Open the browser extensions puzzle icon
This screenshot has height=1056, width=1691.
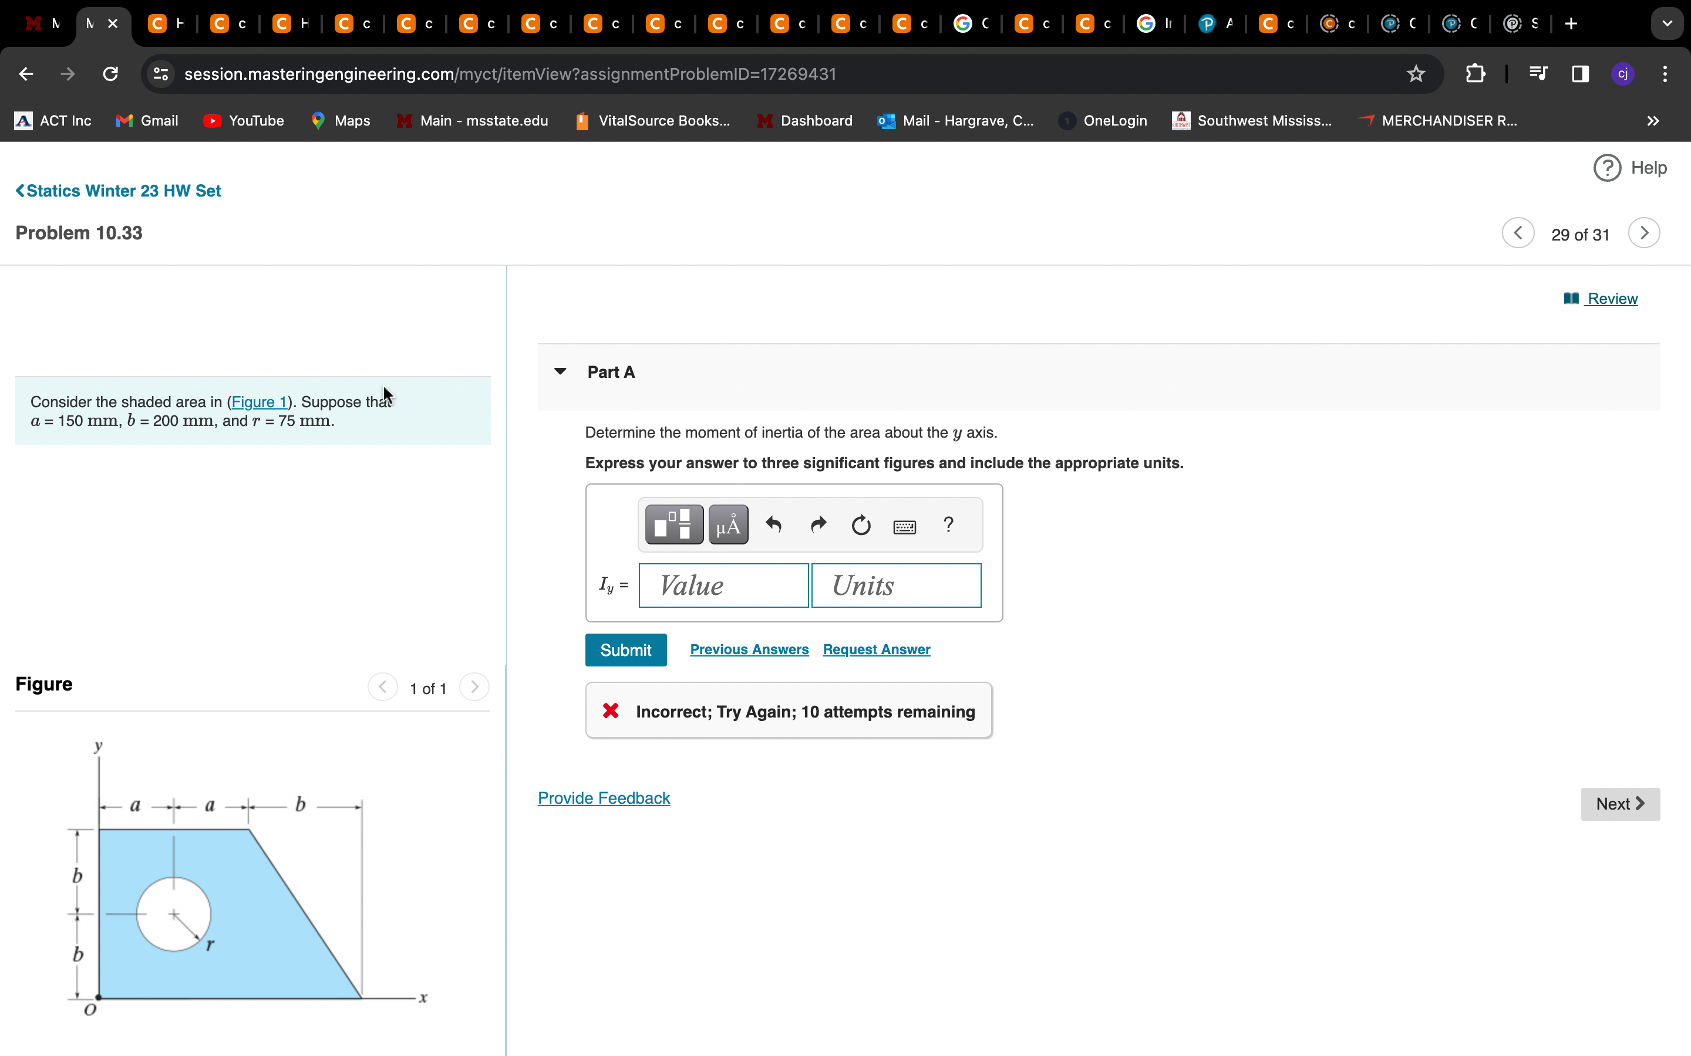point(1475,74)
